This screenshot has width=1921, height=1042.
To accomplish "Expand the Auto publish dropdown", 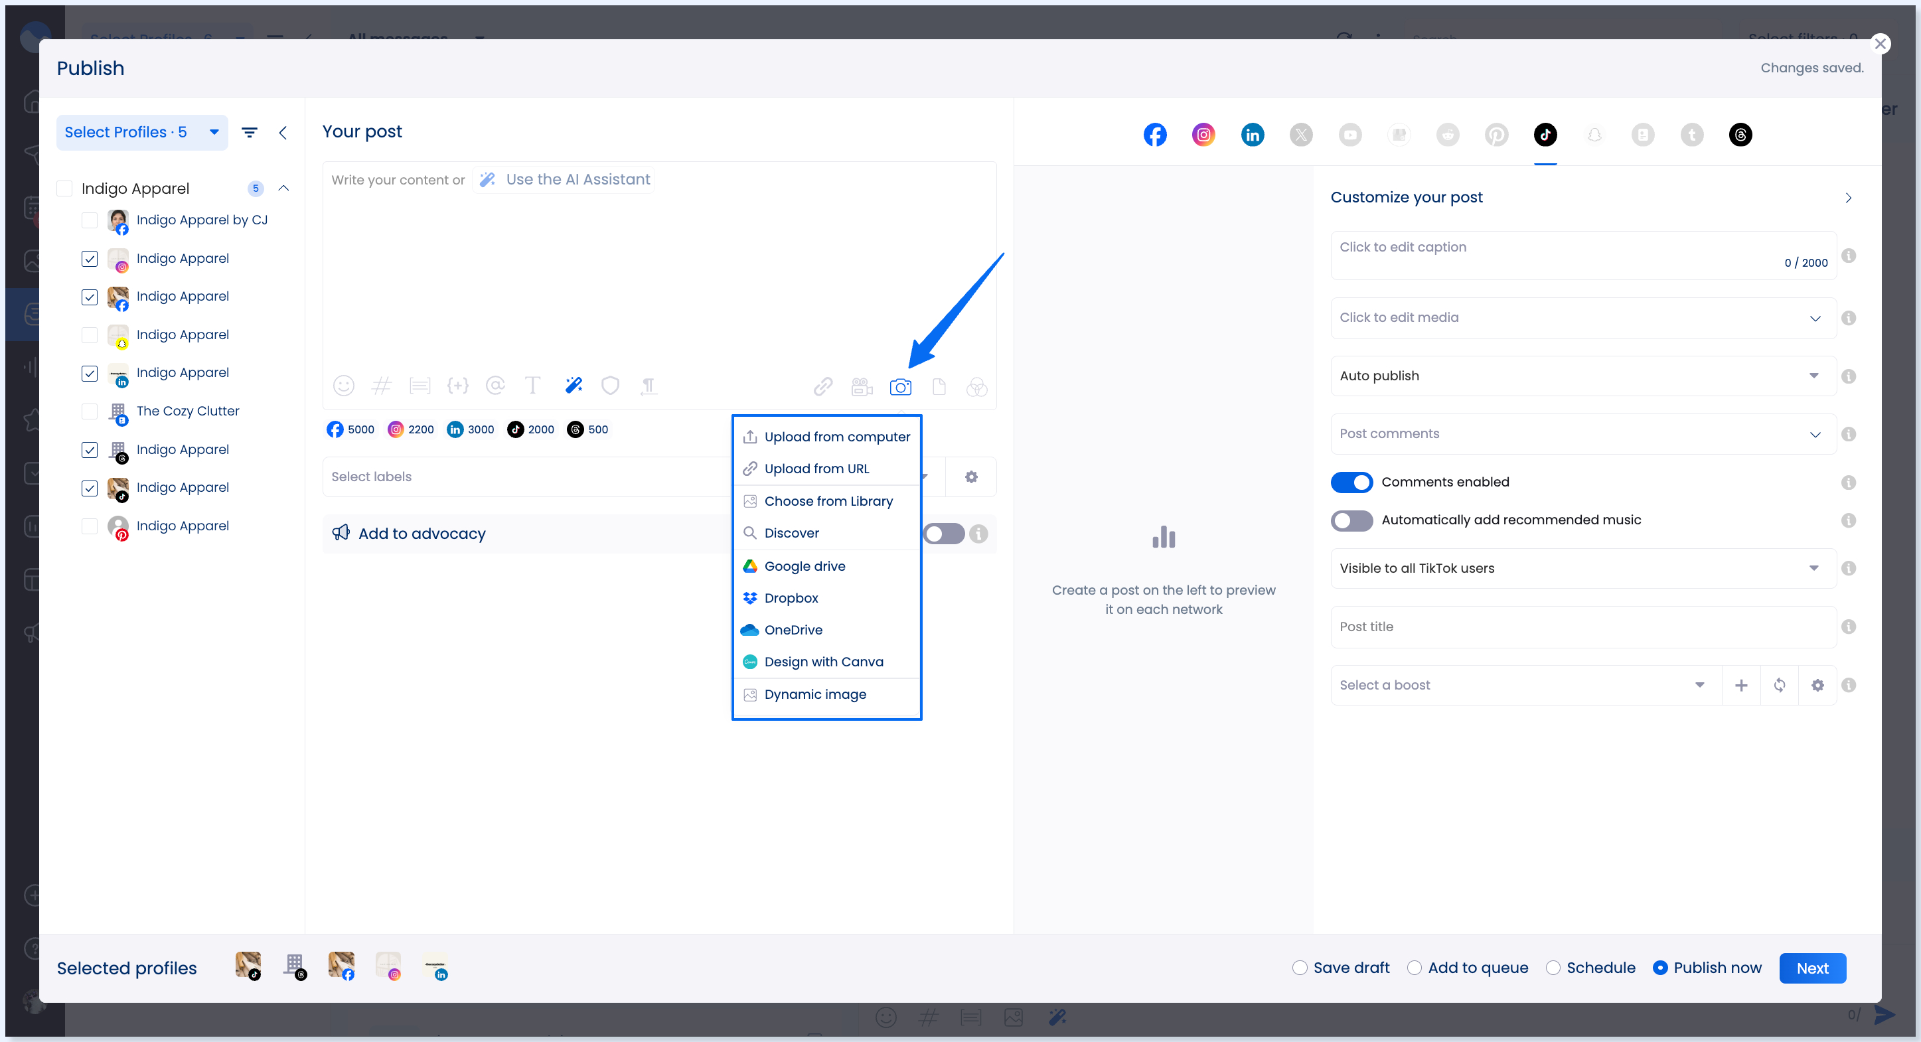I will [x=1582, y=376].
